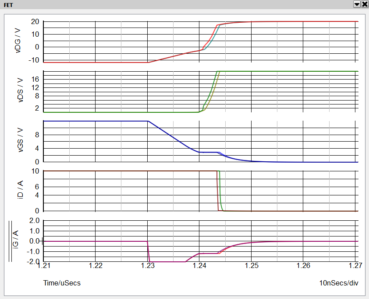This screenshot has width=369, height=299.
Task: Click the -2.0 value on iG axis
Action: [x=34, y=261]
